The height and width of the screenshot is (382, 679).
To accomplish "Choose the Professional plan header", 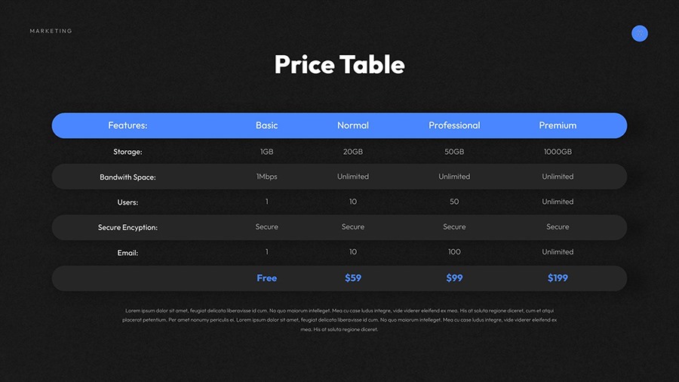I will pyautogui.click(x=454, y=125).
